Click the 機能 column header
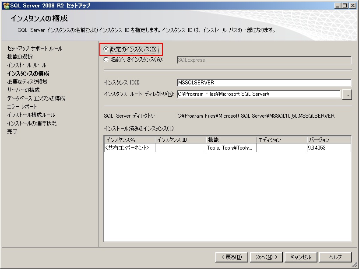Image resolution: width=359 pixels, height=269 pixels. coord(231,140)
